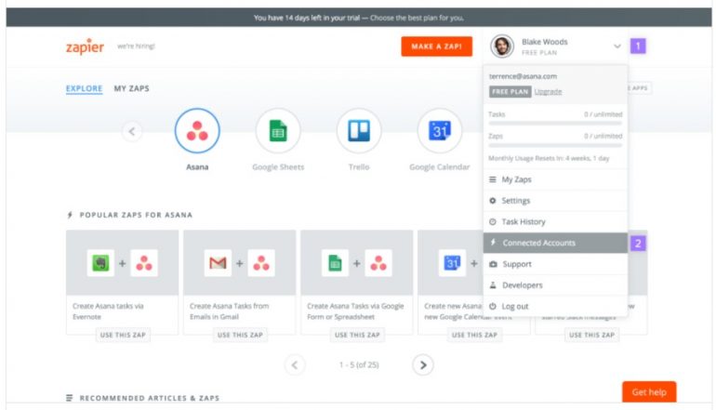Click the Zaps usage progress bar

click(x=555, y=145)
